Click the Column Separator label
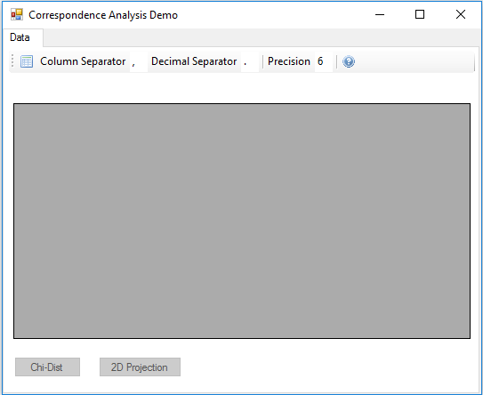The image size is (483, 395). [83, 61]
